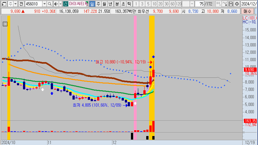Select the 5 interval button

pos(148,4)
